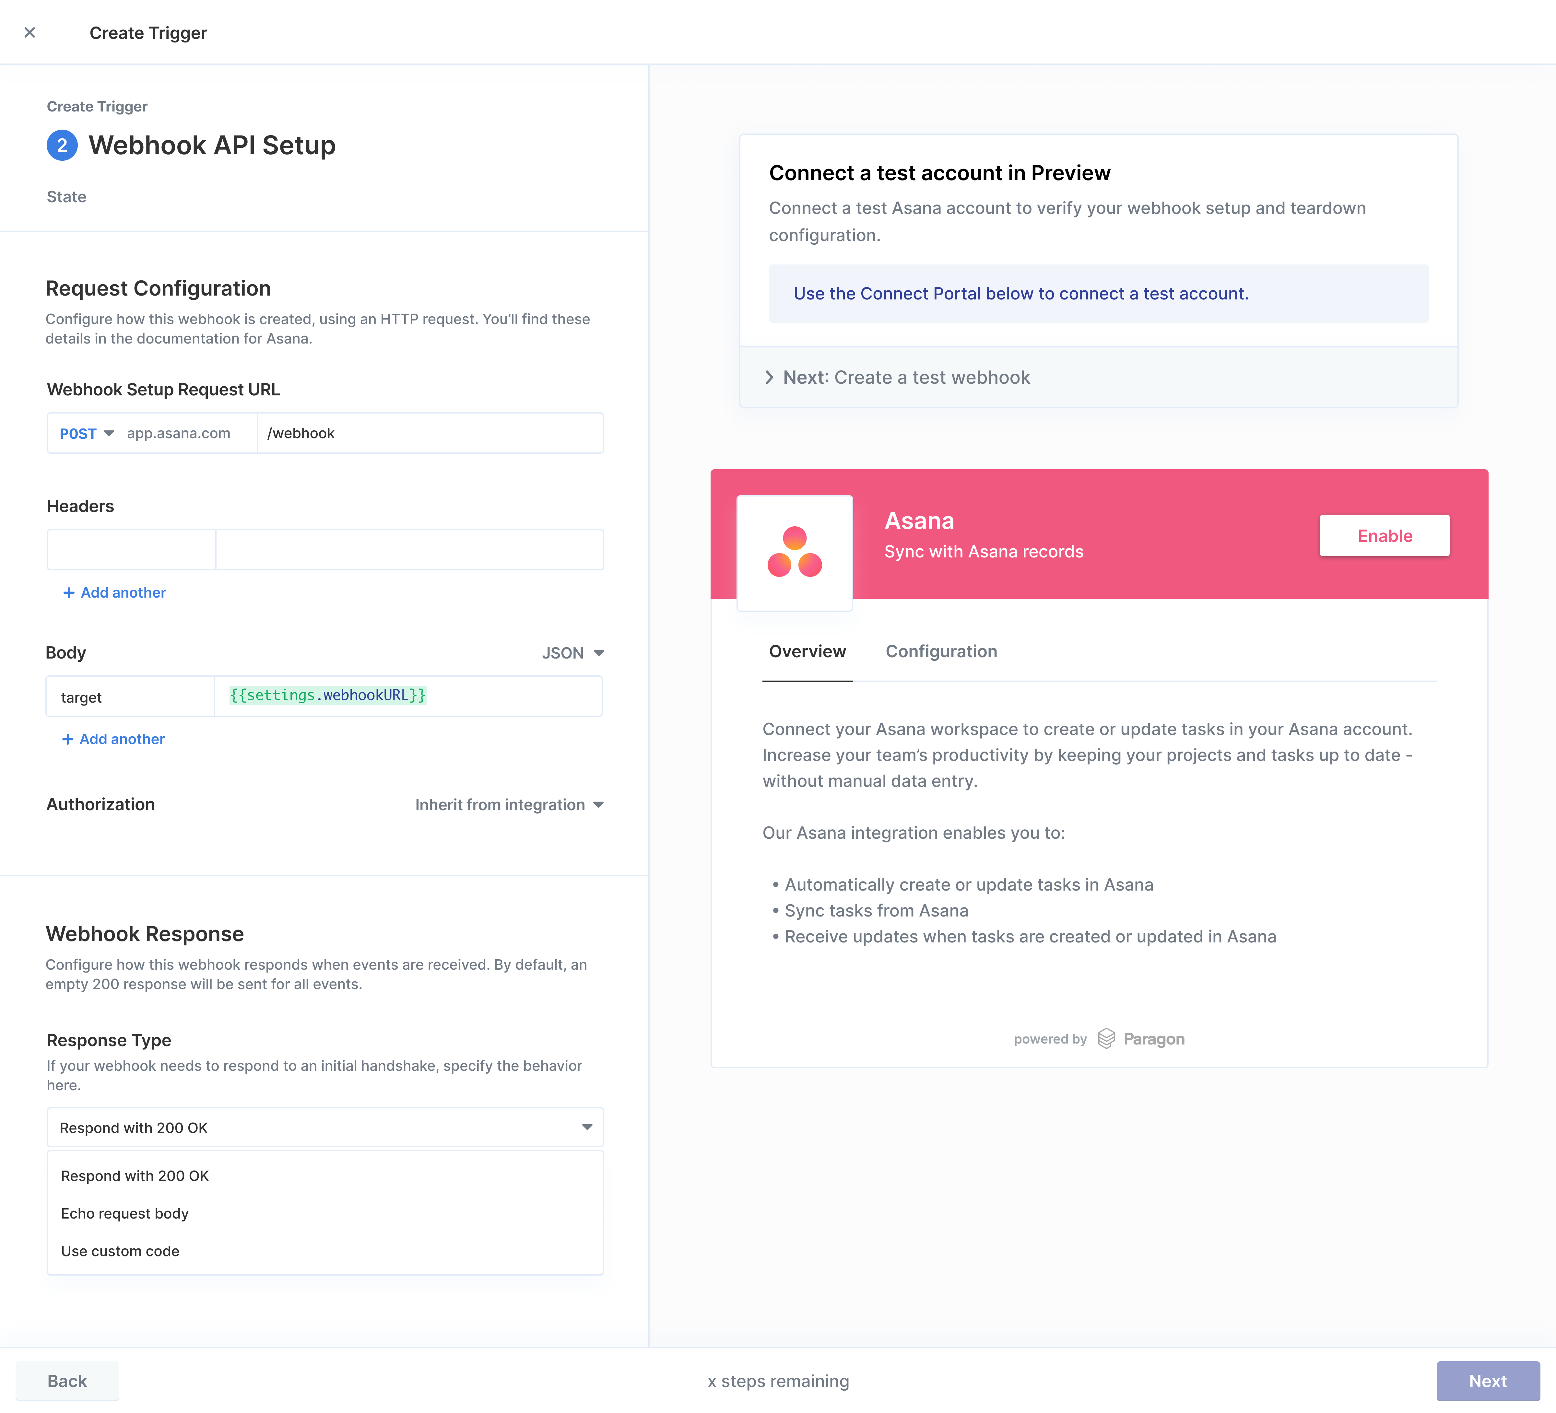Switch to the Configuration tab

coord(942,652)
